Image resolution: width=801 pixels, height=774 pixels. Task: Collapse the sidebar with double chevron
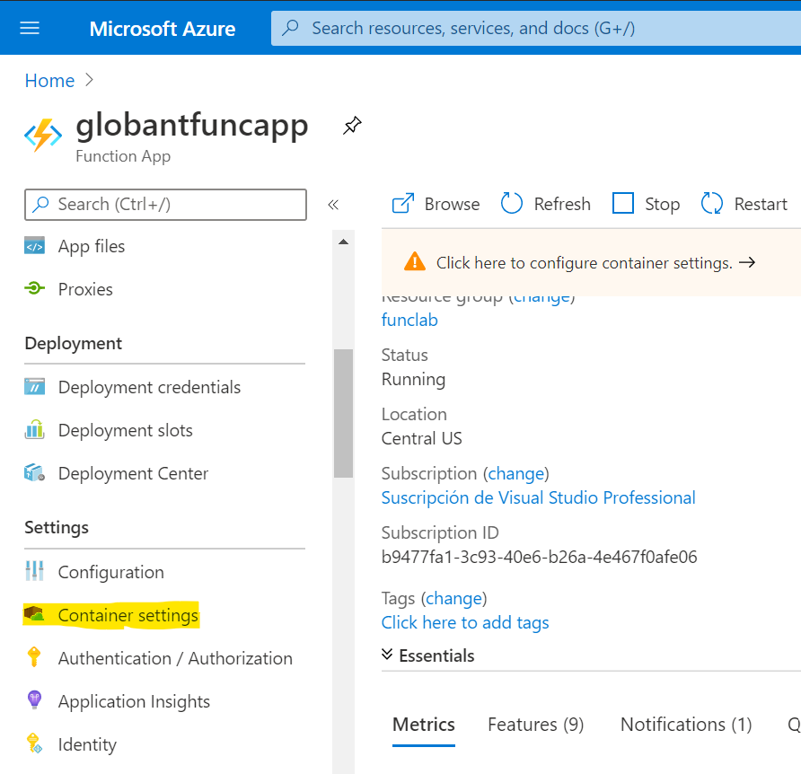coord(333,205)
